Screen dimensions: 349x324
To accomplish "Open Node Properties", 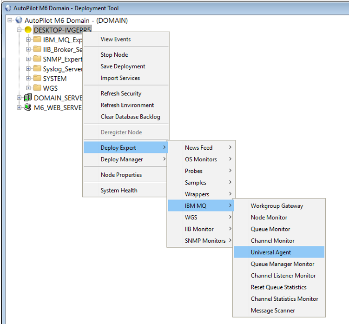I will pyautogui.click(x=125, y=175).
